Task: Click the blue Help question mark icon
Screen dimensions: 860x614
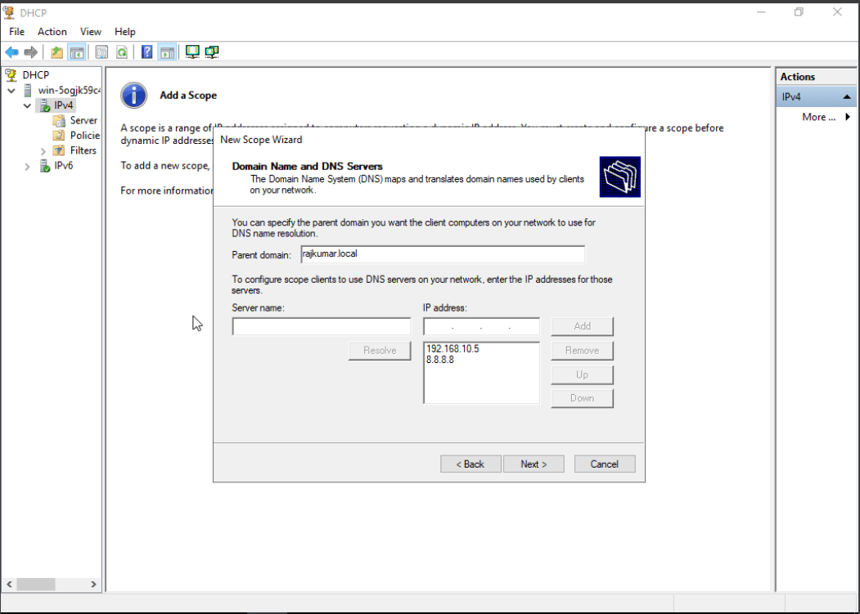Action: click(147, 52)
